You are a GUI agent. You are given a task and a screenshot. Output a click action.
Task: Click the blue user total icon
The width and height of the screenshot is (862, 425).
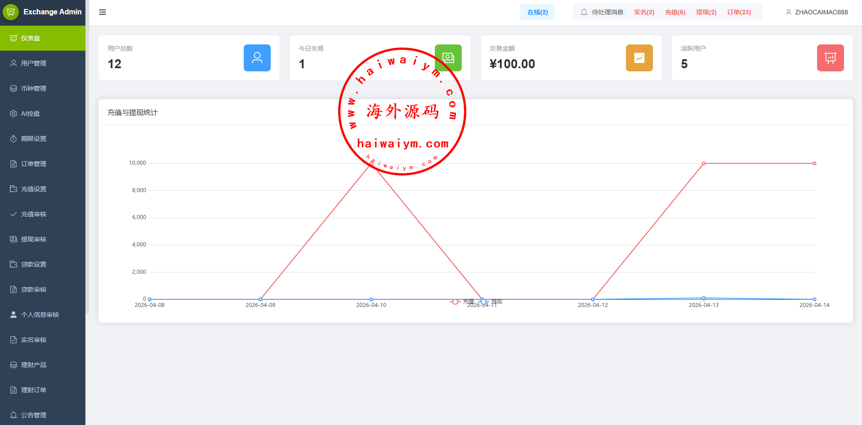(x=257, y=58)
